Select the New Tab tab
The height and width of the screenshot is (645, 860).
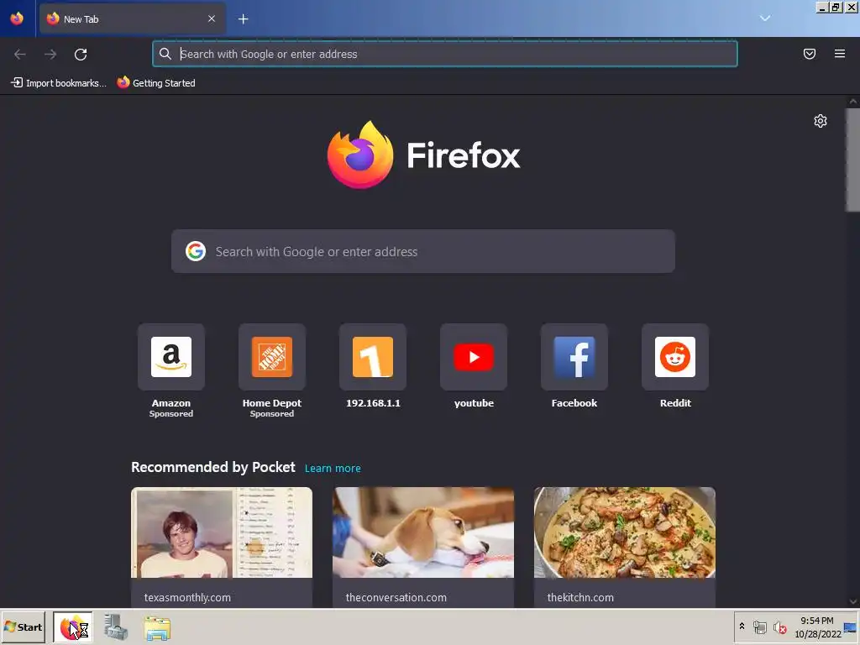pos(132,19)
